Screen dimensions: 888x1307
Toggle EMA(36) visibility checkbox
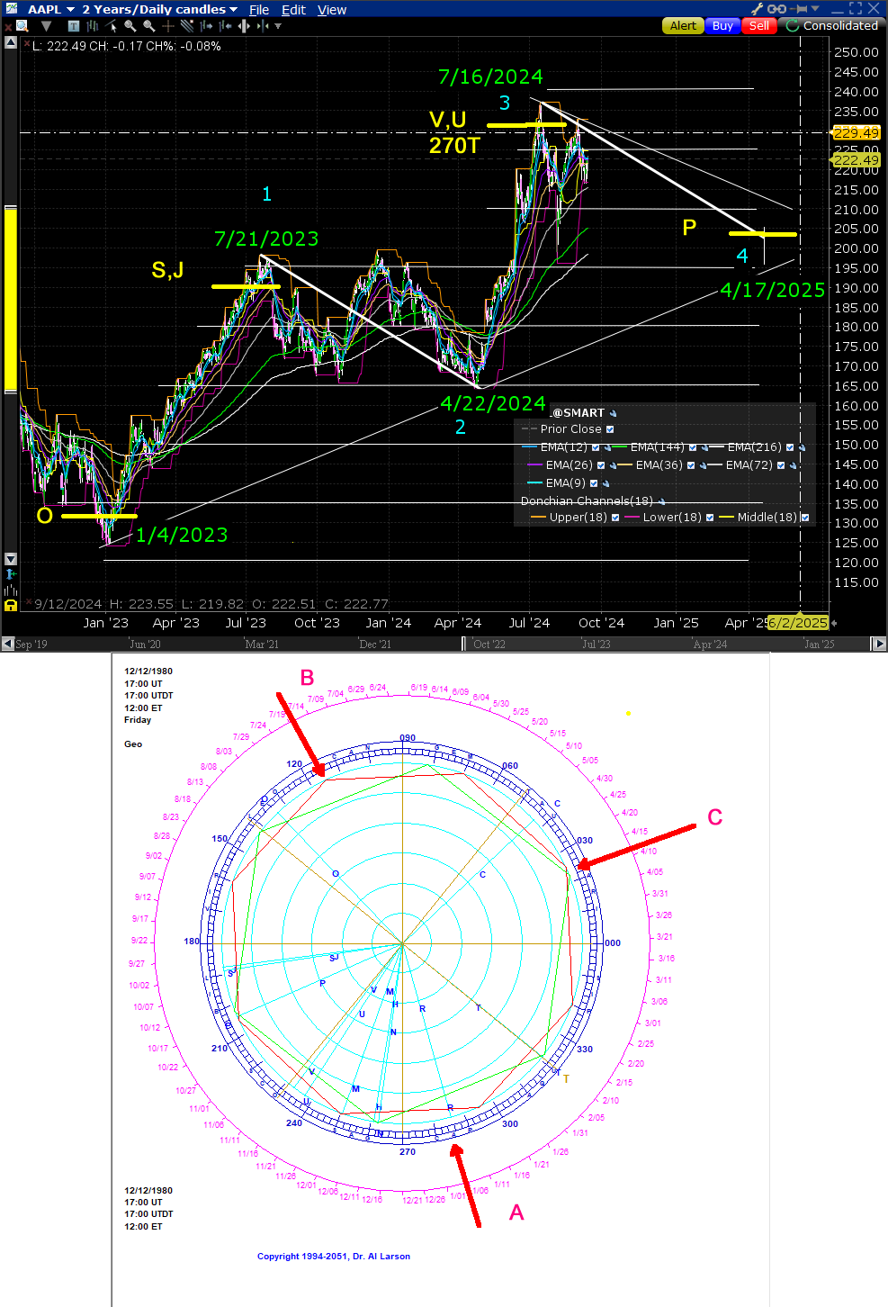[x=691, y=465]
